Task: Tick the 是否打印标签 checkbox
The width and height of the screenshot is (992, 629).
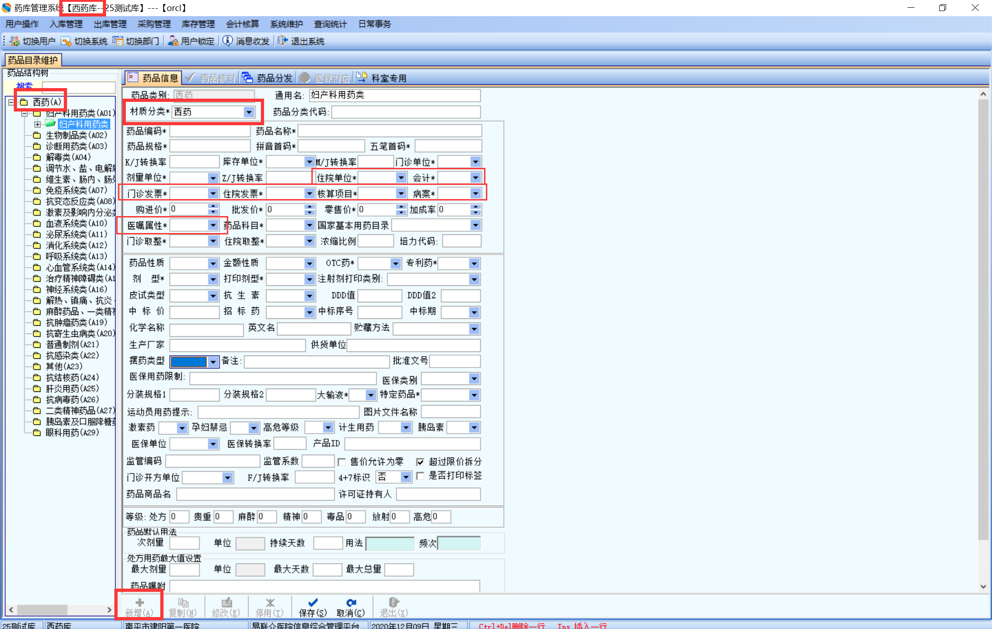Action: [x=420, y=476]
